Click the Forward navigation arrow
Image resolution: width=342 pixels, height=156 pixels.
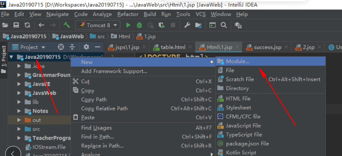pyautogui.click(x=53, y=25)
